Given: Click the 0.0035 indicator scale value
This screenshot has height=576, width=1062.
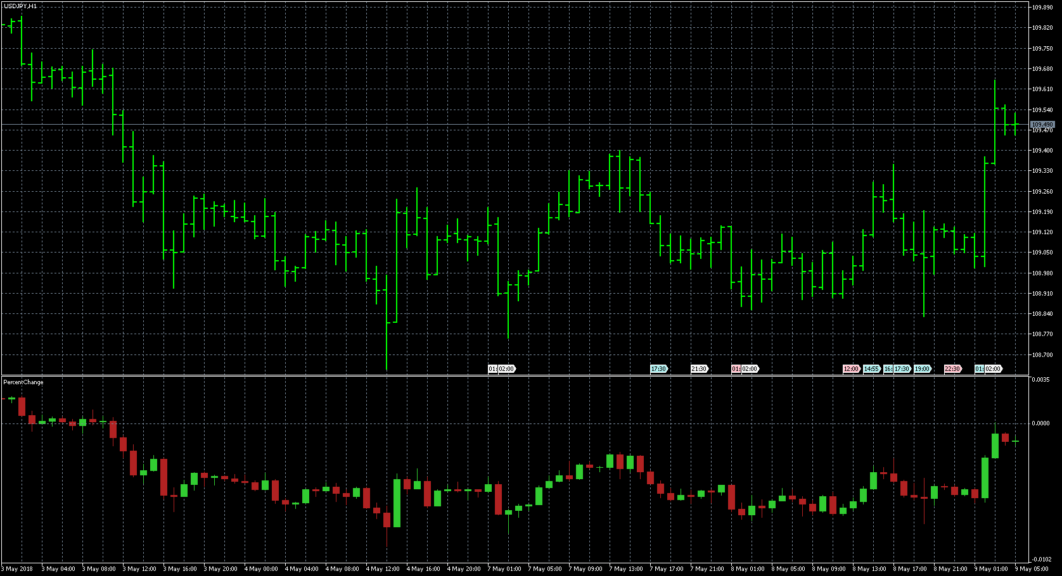Looking at the screenshot, I should (x=1040, y=380).
